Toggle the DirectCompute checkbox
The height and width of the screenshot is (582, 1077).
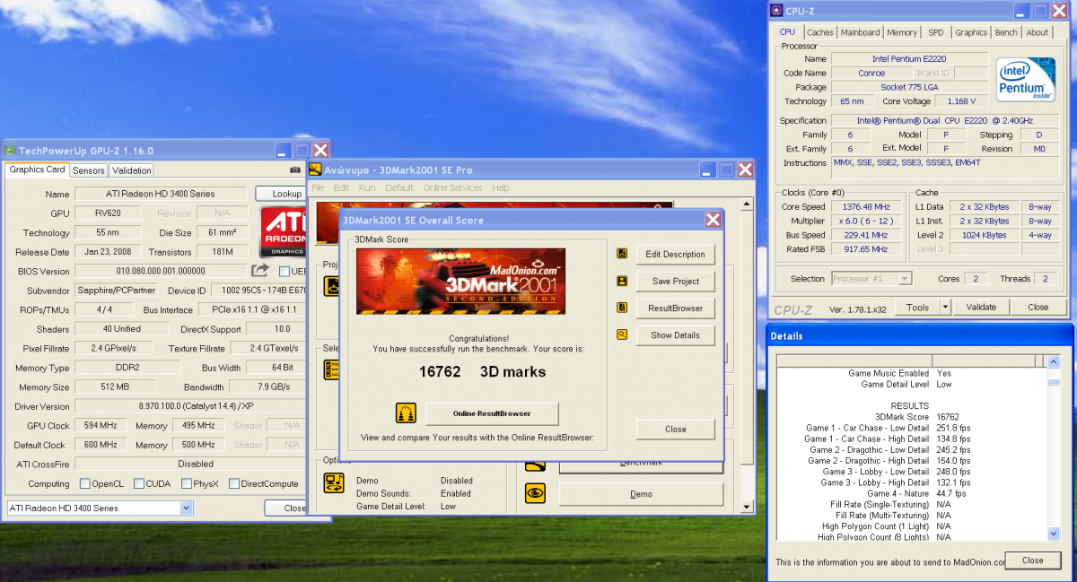pos(233,483)
